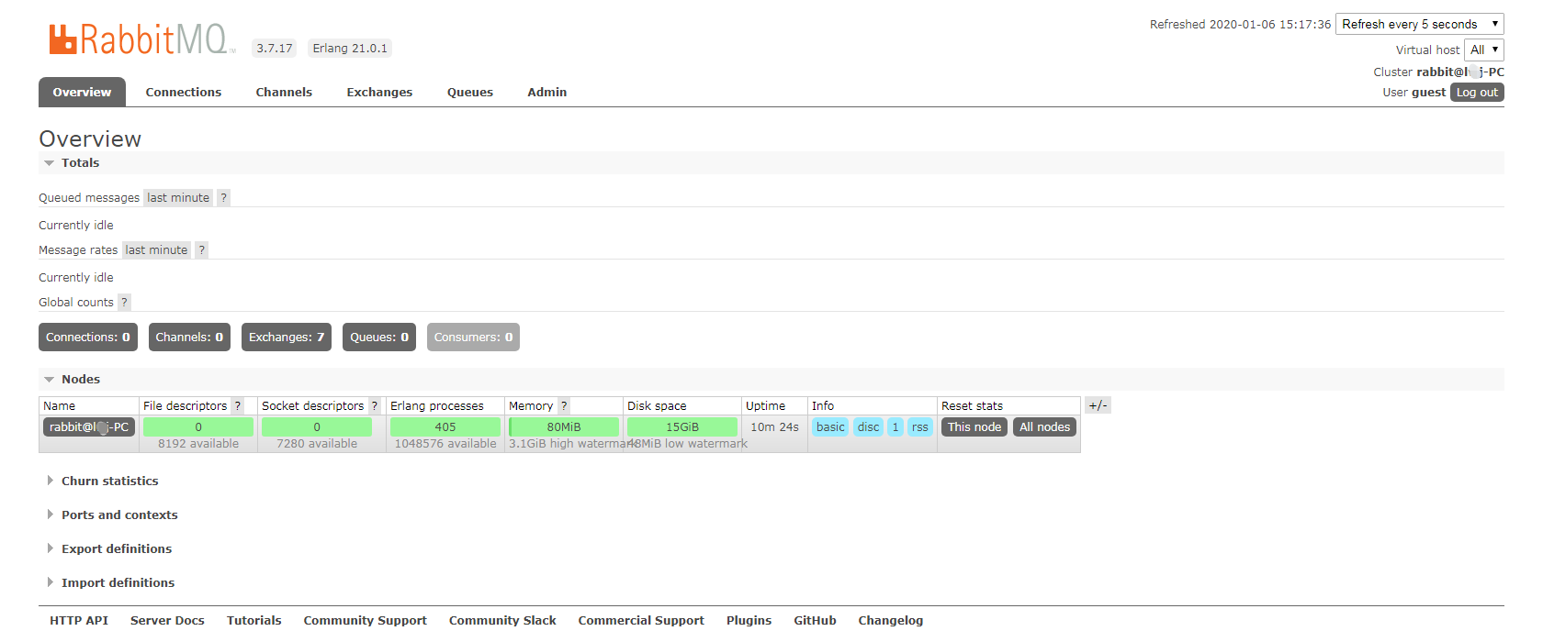Reset stats for This node
1543x642 pixels.
(x=974, y=426)
